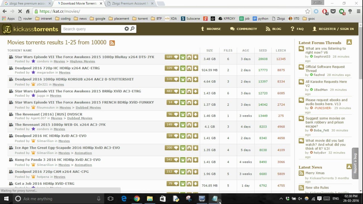Open the Chrome menu button
The image size is (363, 204).
358,11
